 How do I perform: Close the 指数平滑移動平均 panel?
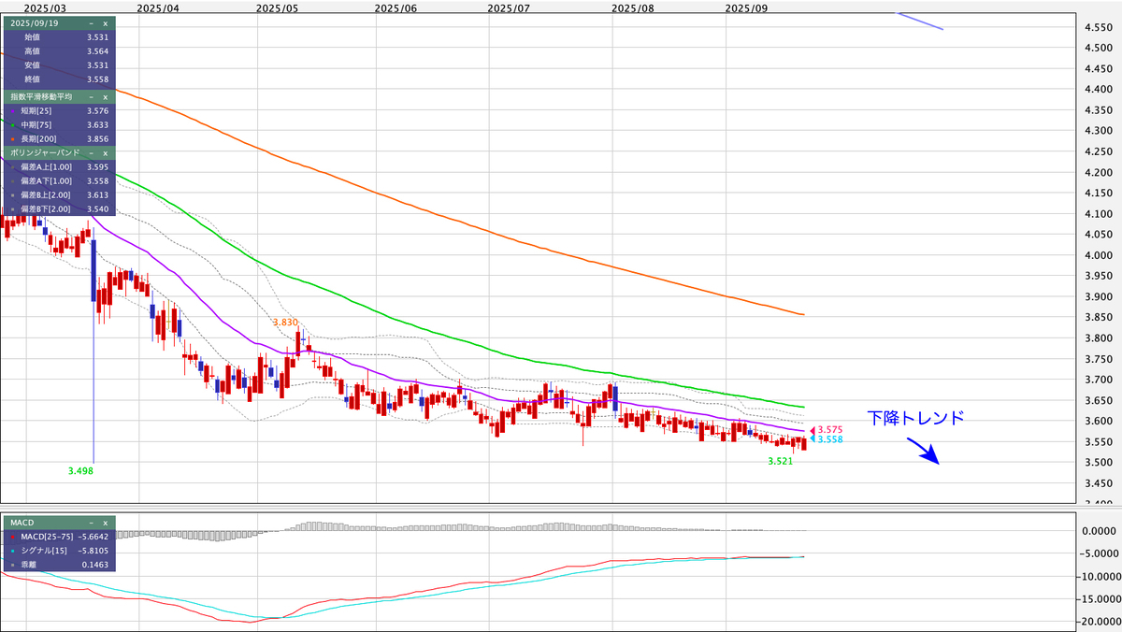coord(105,96)
